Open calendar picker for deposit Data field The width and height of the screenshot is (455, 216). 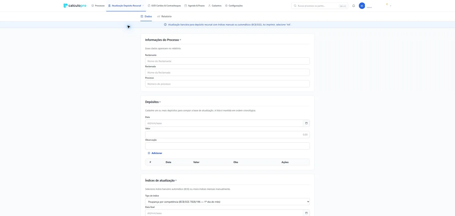[x=306, y=123]
